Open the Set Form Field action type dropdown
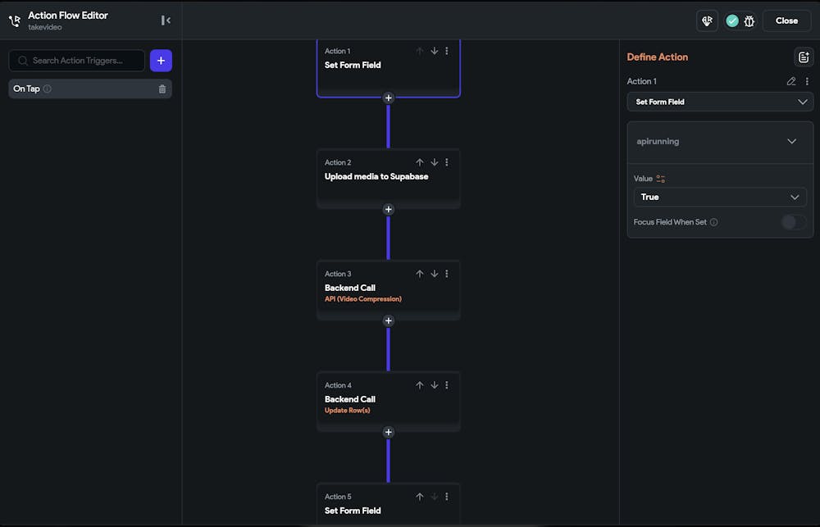820x527 pixels. pyautogui.click(x=720, y=102)
